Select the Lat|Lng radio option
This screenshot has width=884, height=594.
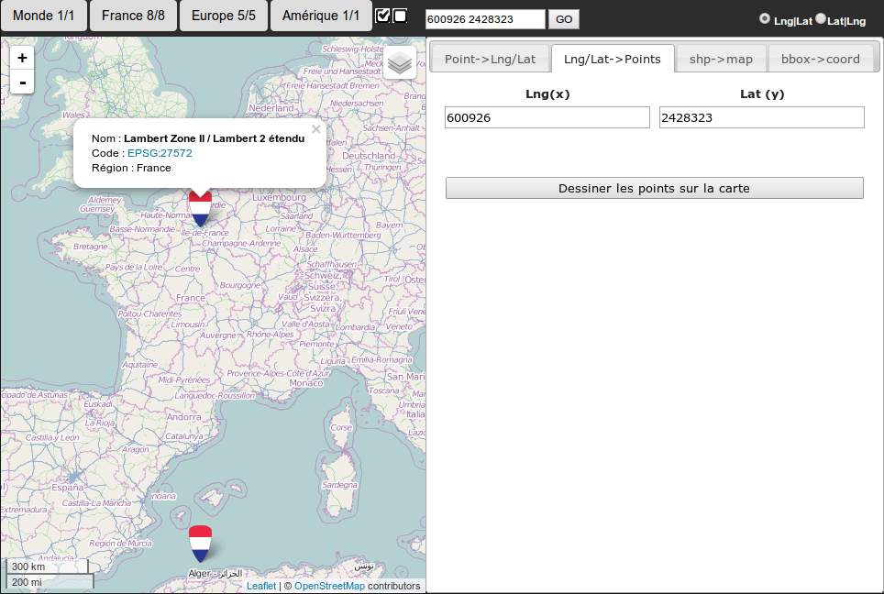(821, 18)
